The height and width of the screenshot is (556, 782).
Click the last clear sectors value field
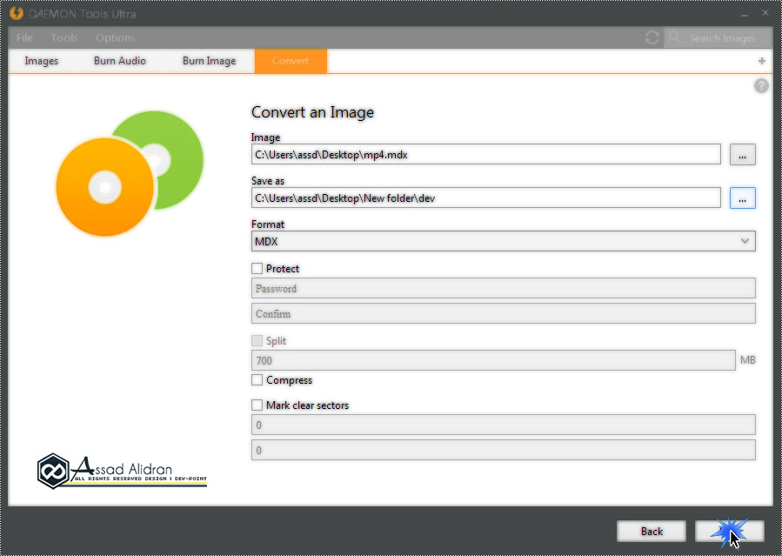coord(504,451)
